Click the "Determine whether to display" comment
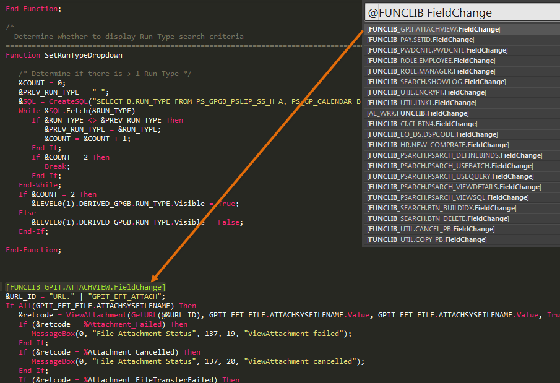The width and height of the screenshot is (560, 383). coord(129,37)
